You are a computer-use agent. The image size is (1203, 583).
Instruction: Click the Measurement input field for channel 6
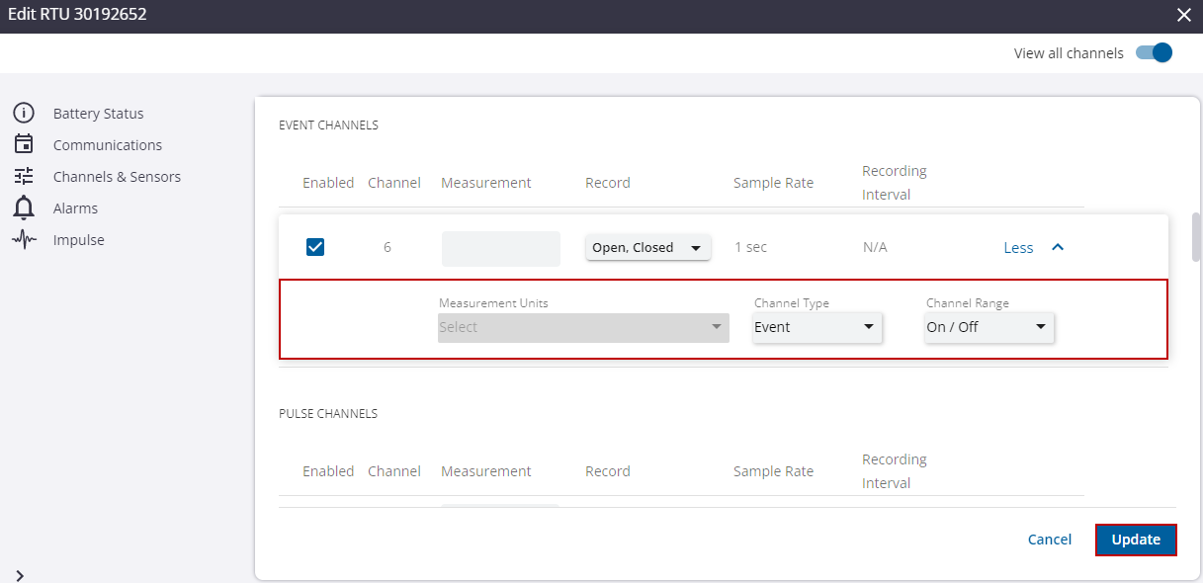[500, 247]
